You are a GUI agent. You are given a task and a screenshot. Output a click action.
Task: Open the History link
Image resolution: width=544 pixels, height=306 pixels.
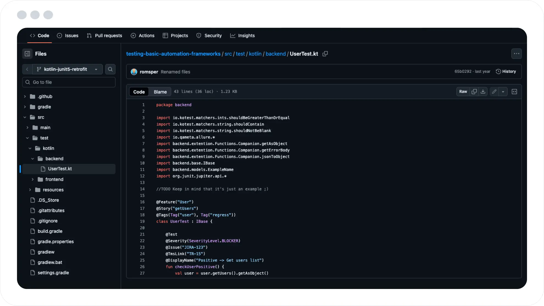pos(506,71)
